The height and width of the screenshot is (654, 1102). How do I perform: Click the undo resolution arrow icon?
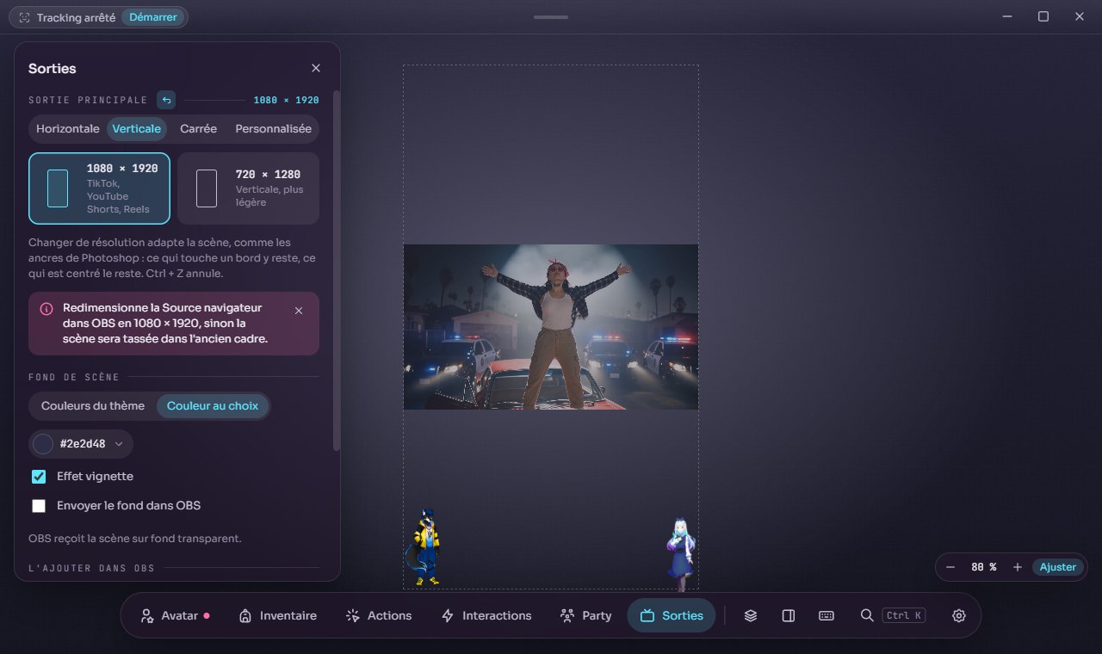(x=166, y=100)
